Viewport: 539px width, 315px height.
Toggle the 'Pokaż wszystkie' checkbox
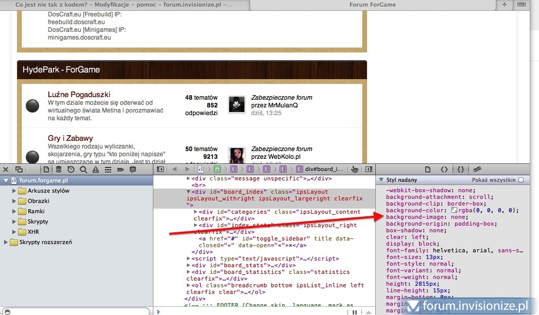[521, 180]
